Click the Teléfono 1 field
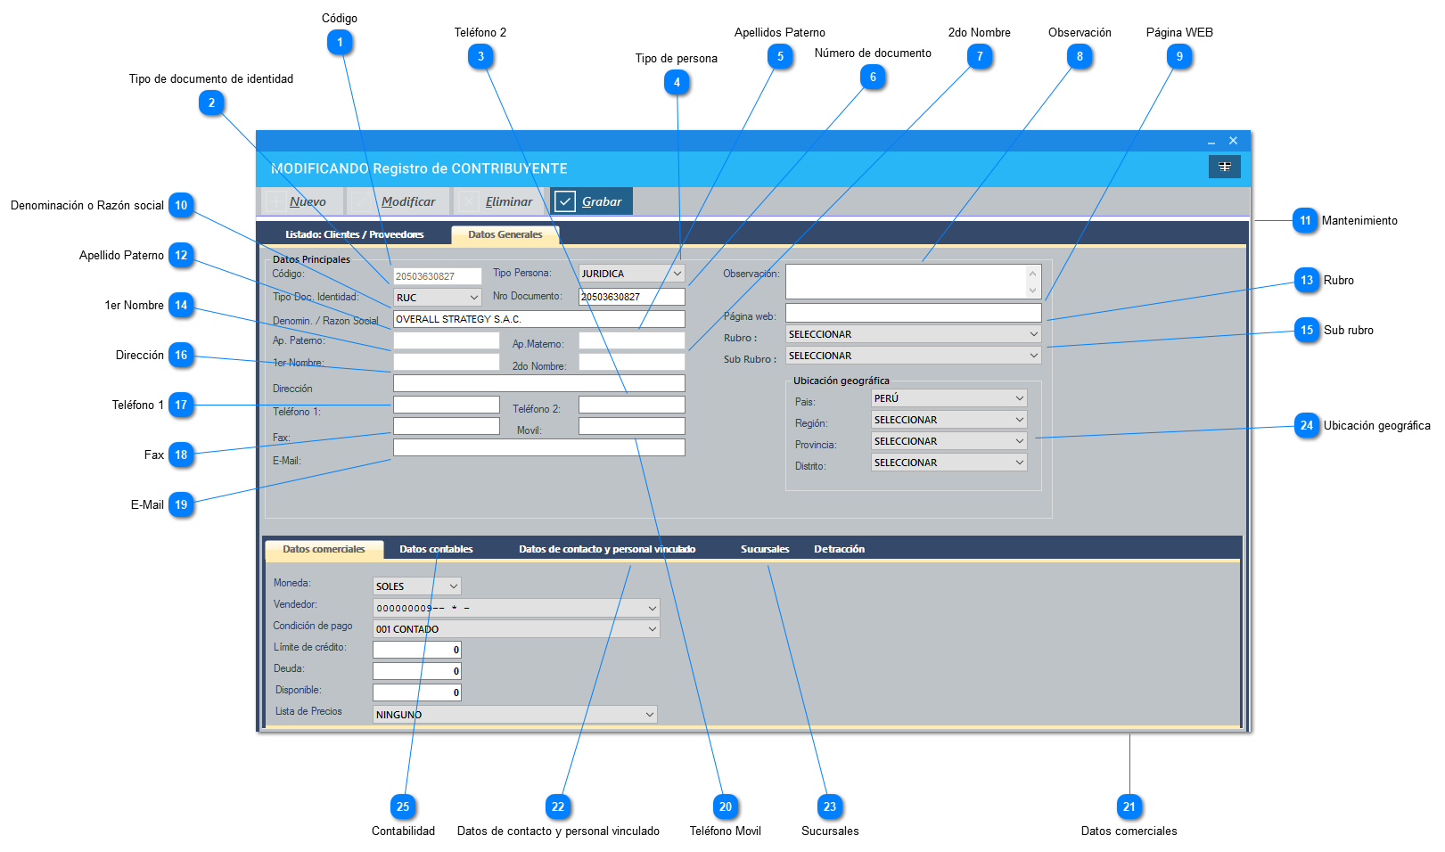This screenshot has height=852, width=1445. click(x=447, y=405)
